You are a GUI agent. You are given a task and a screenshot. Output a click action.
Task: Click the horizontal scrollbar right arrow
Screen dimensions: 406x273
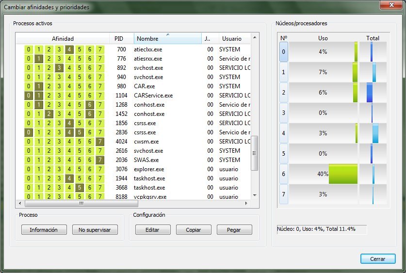(246, 204)
